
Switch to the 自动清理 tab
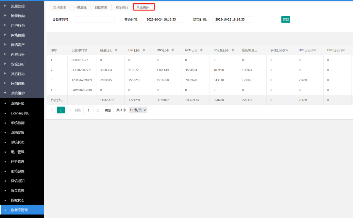[x=59, y=8]
